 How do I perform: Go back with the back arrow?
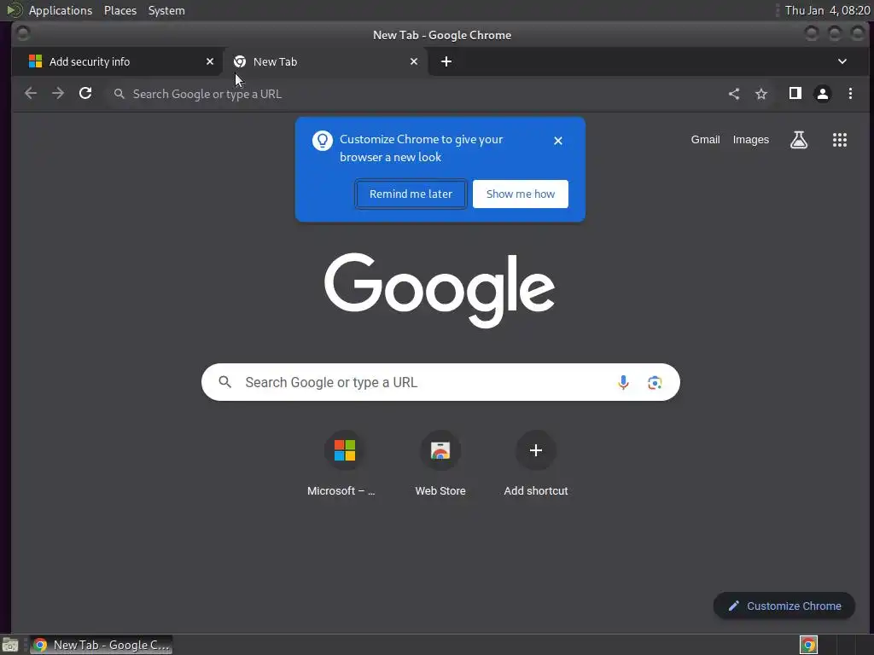point(31,94)
